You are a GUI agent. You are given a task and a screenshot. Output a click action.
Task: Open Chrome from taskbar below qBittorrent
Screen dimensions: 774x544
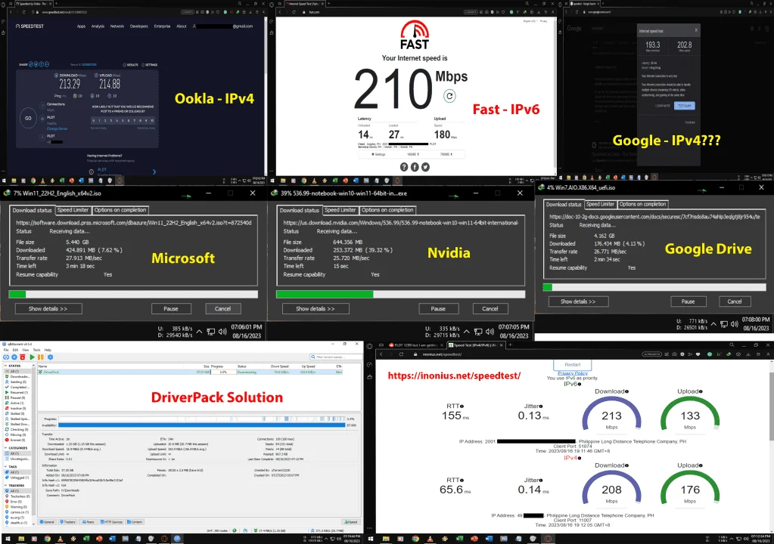[x=48, y=539]
